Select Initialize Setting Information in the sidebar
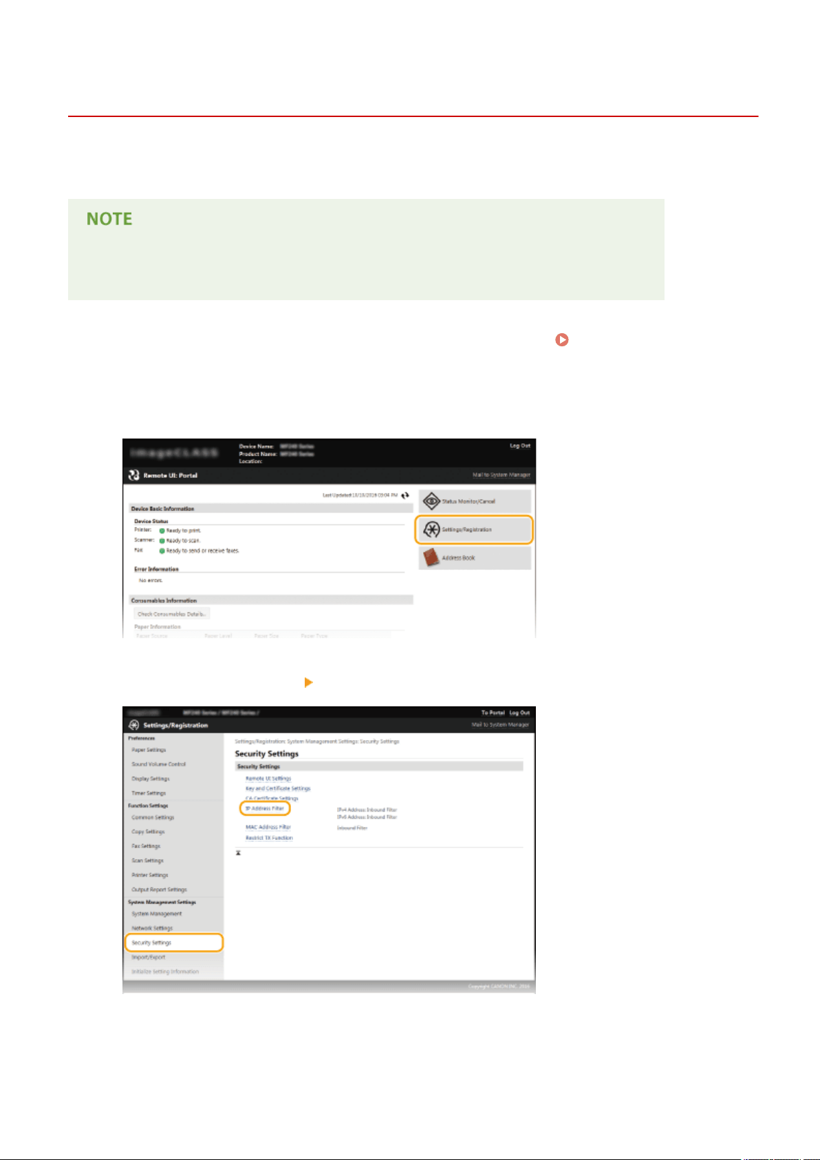This screenshot has height=1160, width=820. tap(165, 971)
